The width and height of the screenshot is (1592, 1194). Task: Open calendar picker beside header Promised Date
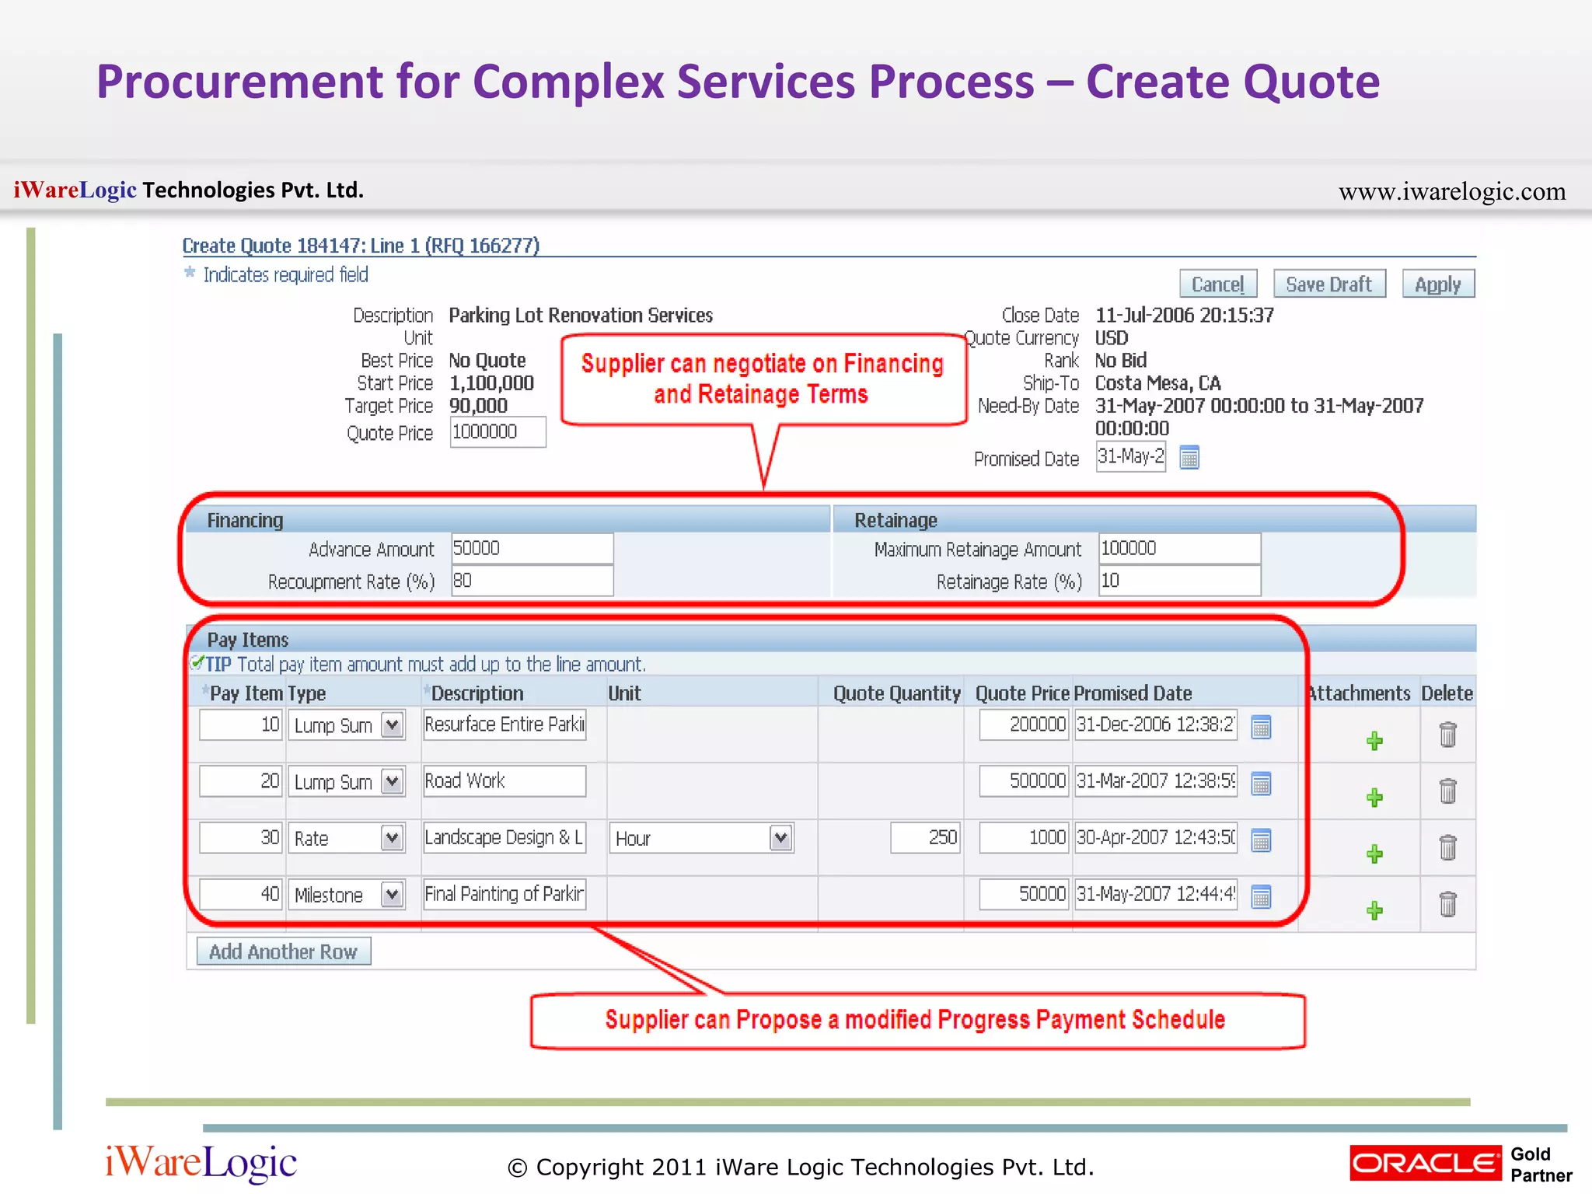[x=1189, y=457]
